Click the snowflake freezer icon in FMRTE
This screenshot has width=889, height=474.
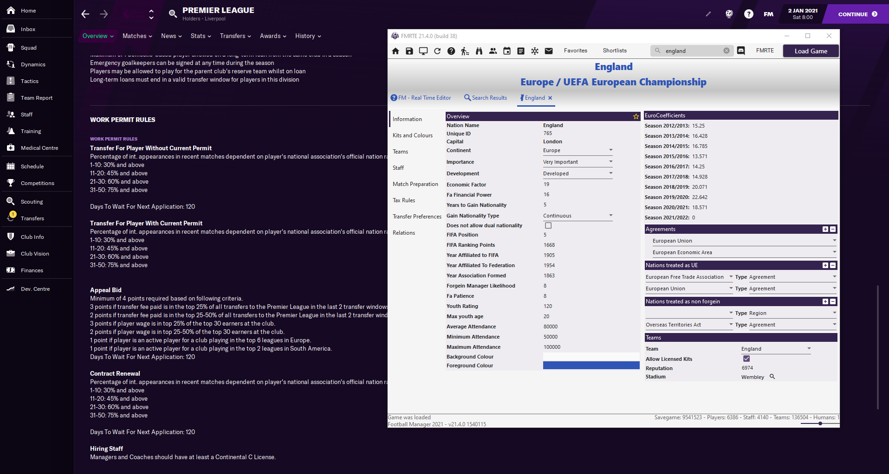coord(535,51)
